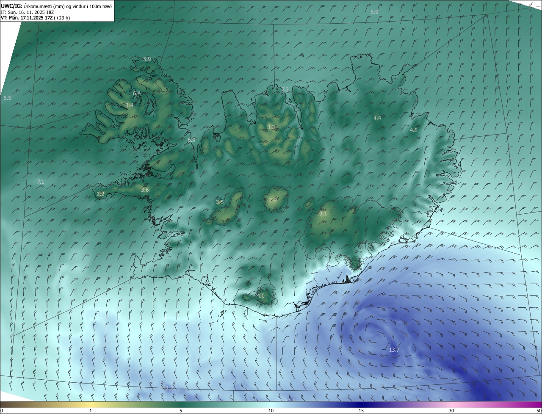542x414 pixels.
Task: Click the '5' tick on the color scale
Action: point(181,411)
